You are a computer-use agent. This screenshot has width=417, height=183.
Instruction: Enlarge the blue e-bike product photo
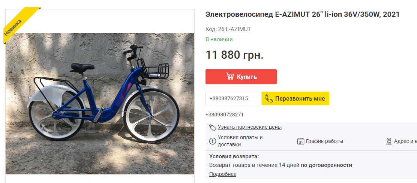click(x=100, y=103)
